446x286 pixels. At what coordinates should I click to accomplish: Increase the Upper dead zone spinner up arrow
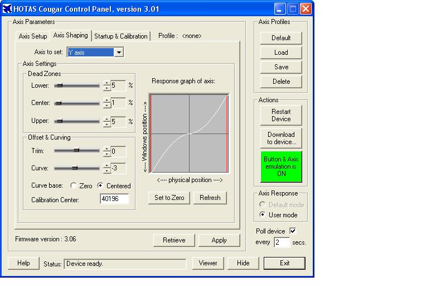pos(107,119)
